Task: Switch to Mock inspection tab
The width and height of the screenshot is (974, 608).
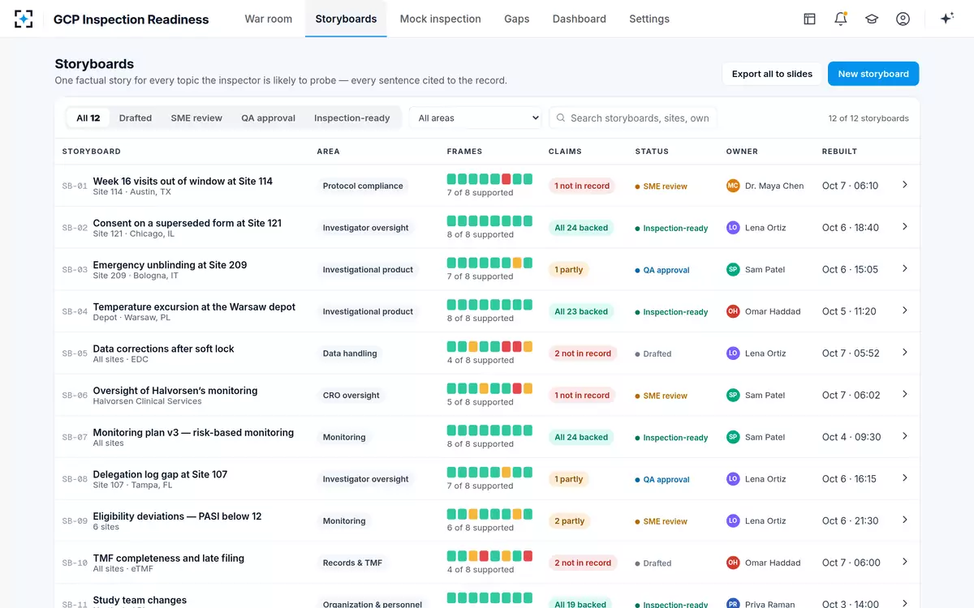Action: [x=441, y=19]
